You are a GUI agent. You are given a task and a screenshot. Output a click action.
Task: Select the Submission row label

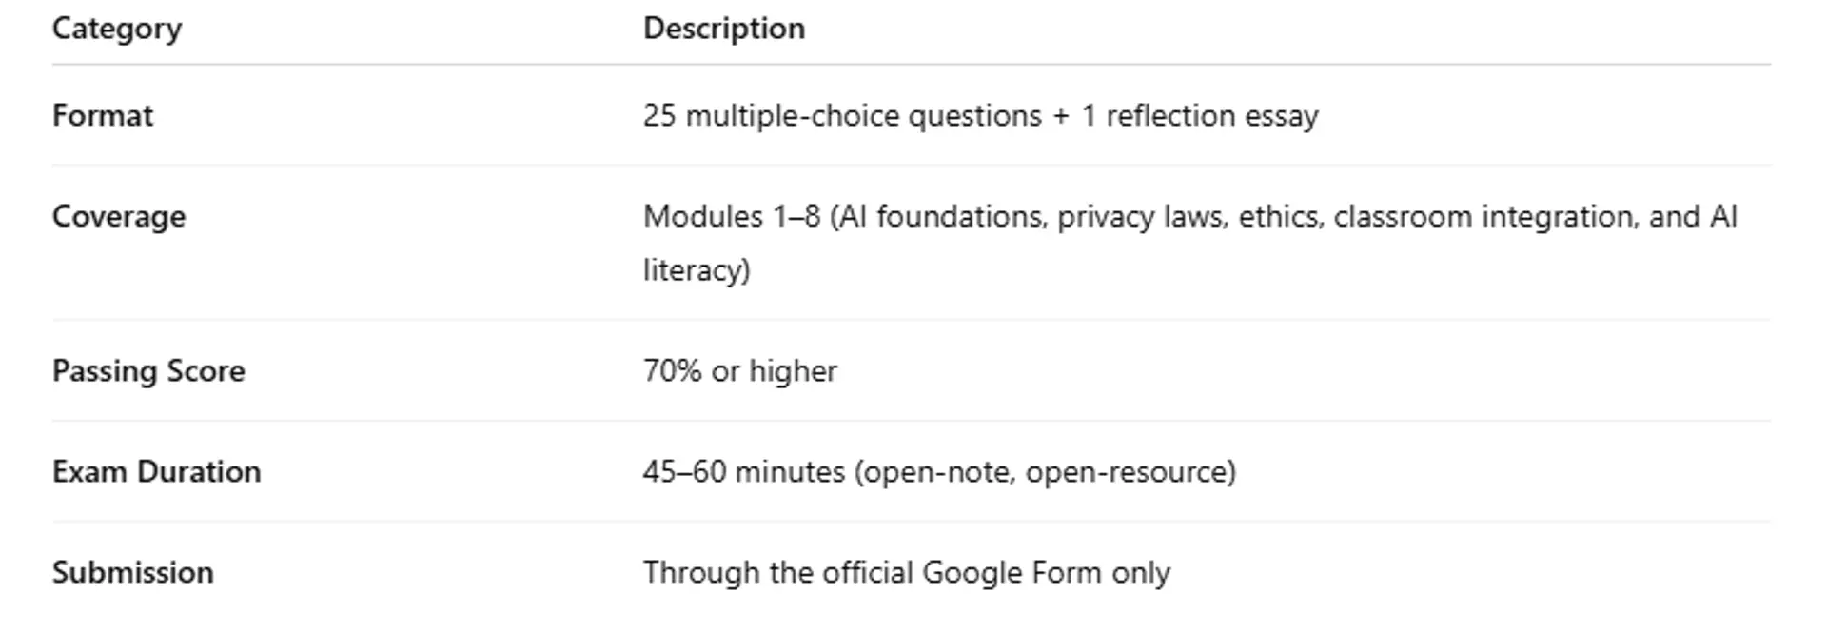click(x=132, y=572)
